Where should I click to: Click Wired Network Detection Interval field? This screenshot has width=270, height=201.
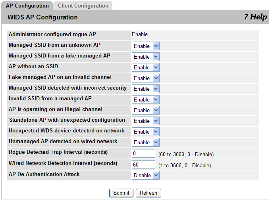(143, 165)
